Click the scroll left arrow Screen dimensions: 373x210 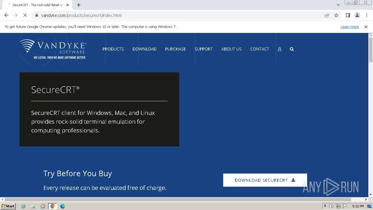coord(2,199)
